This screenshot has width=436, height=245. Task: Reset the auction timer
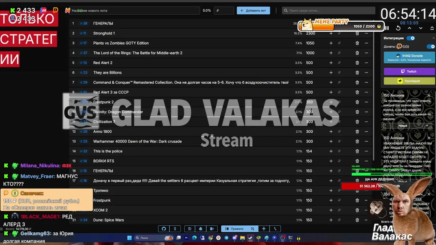398,28
